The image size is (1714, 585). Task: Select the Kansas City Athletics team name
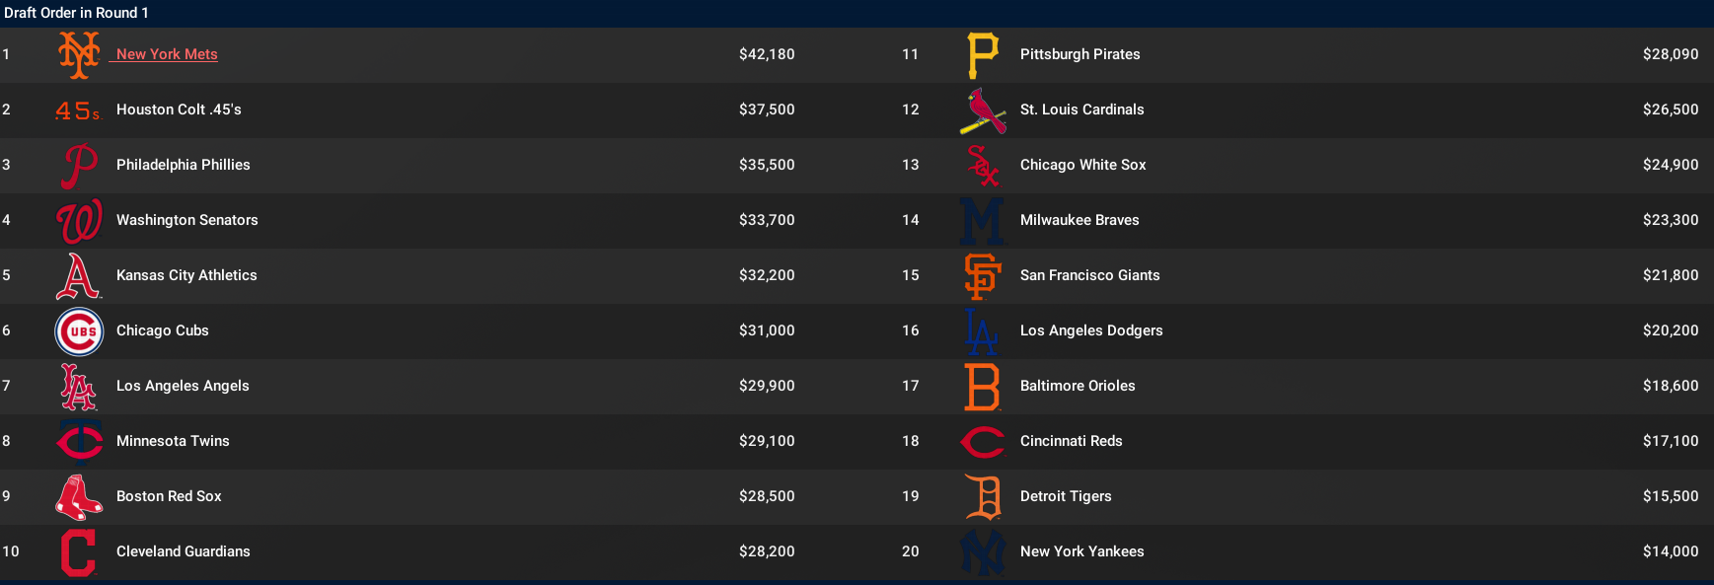point(186,275)
